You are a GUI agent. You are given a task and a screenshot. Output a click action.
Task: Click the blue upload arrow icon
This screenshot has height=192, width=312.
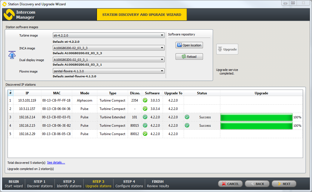pos(12,55)
